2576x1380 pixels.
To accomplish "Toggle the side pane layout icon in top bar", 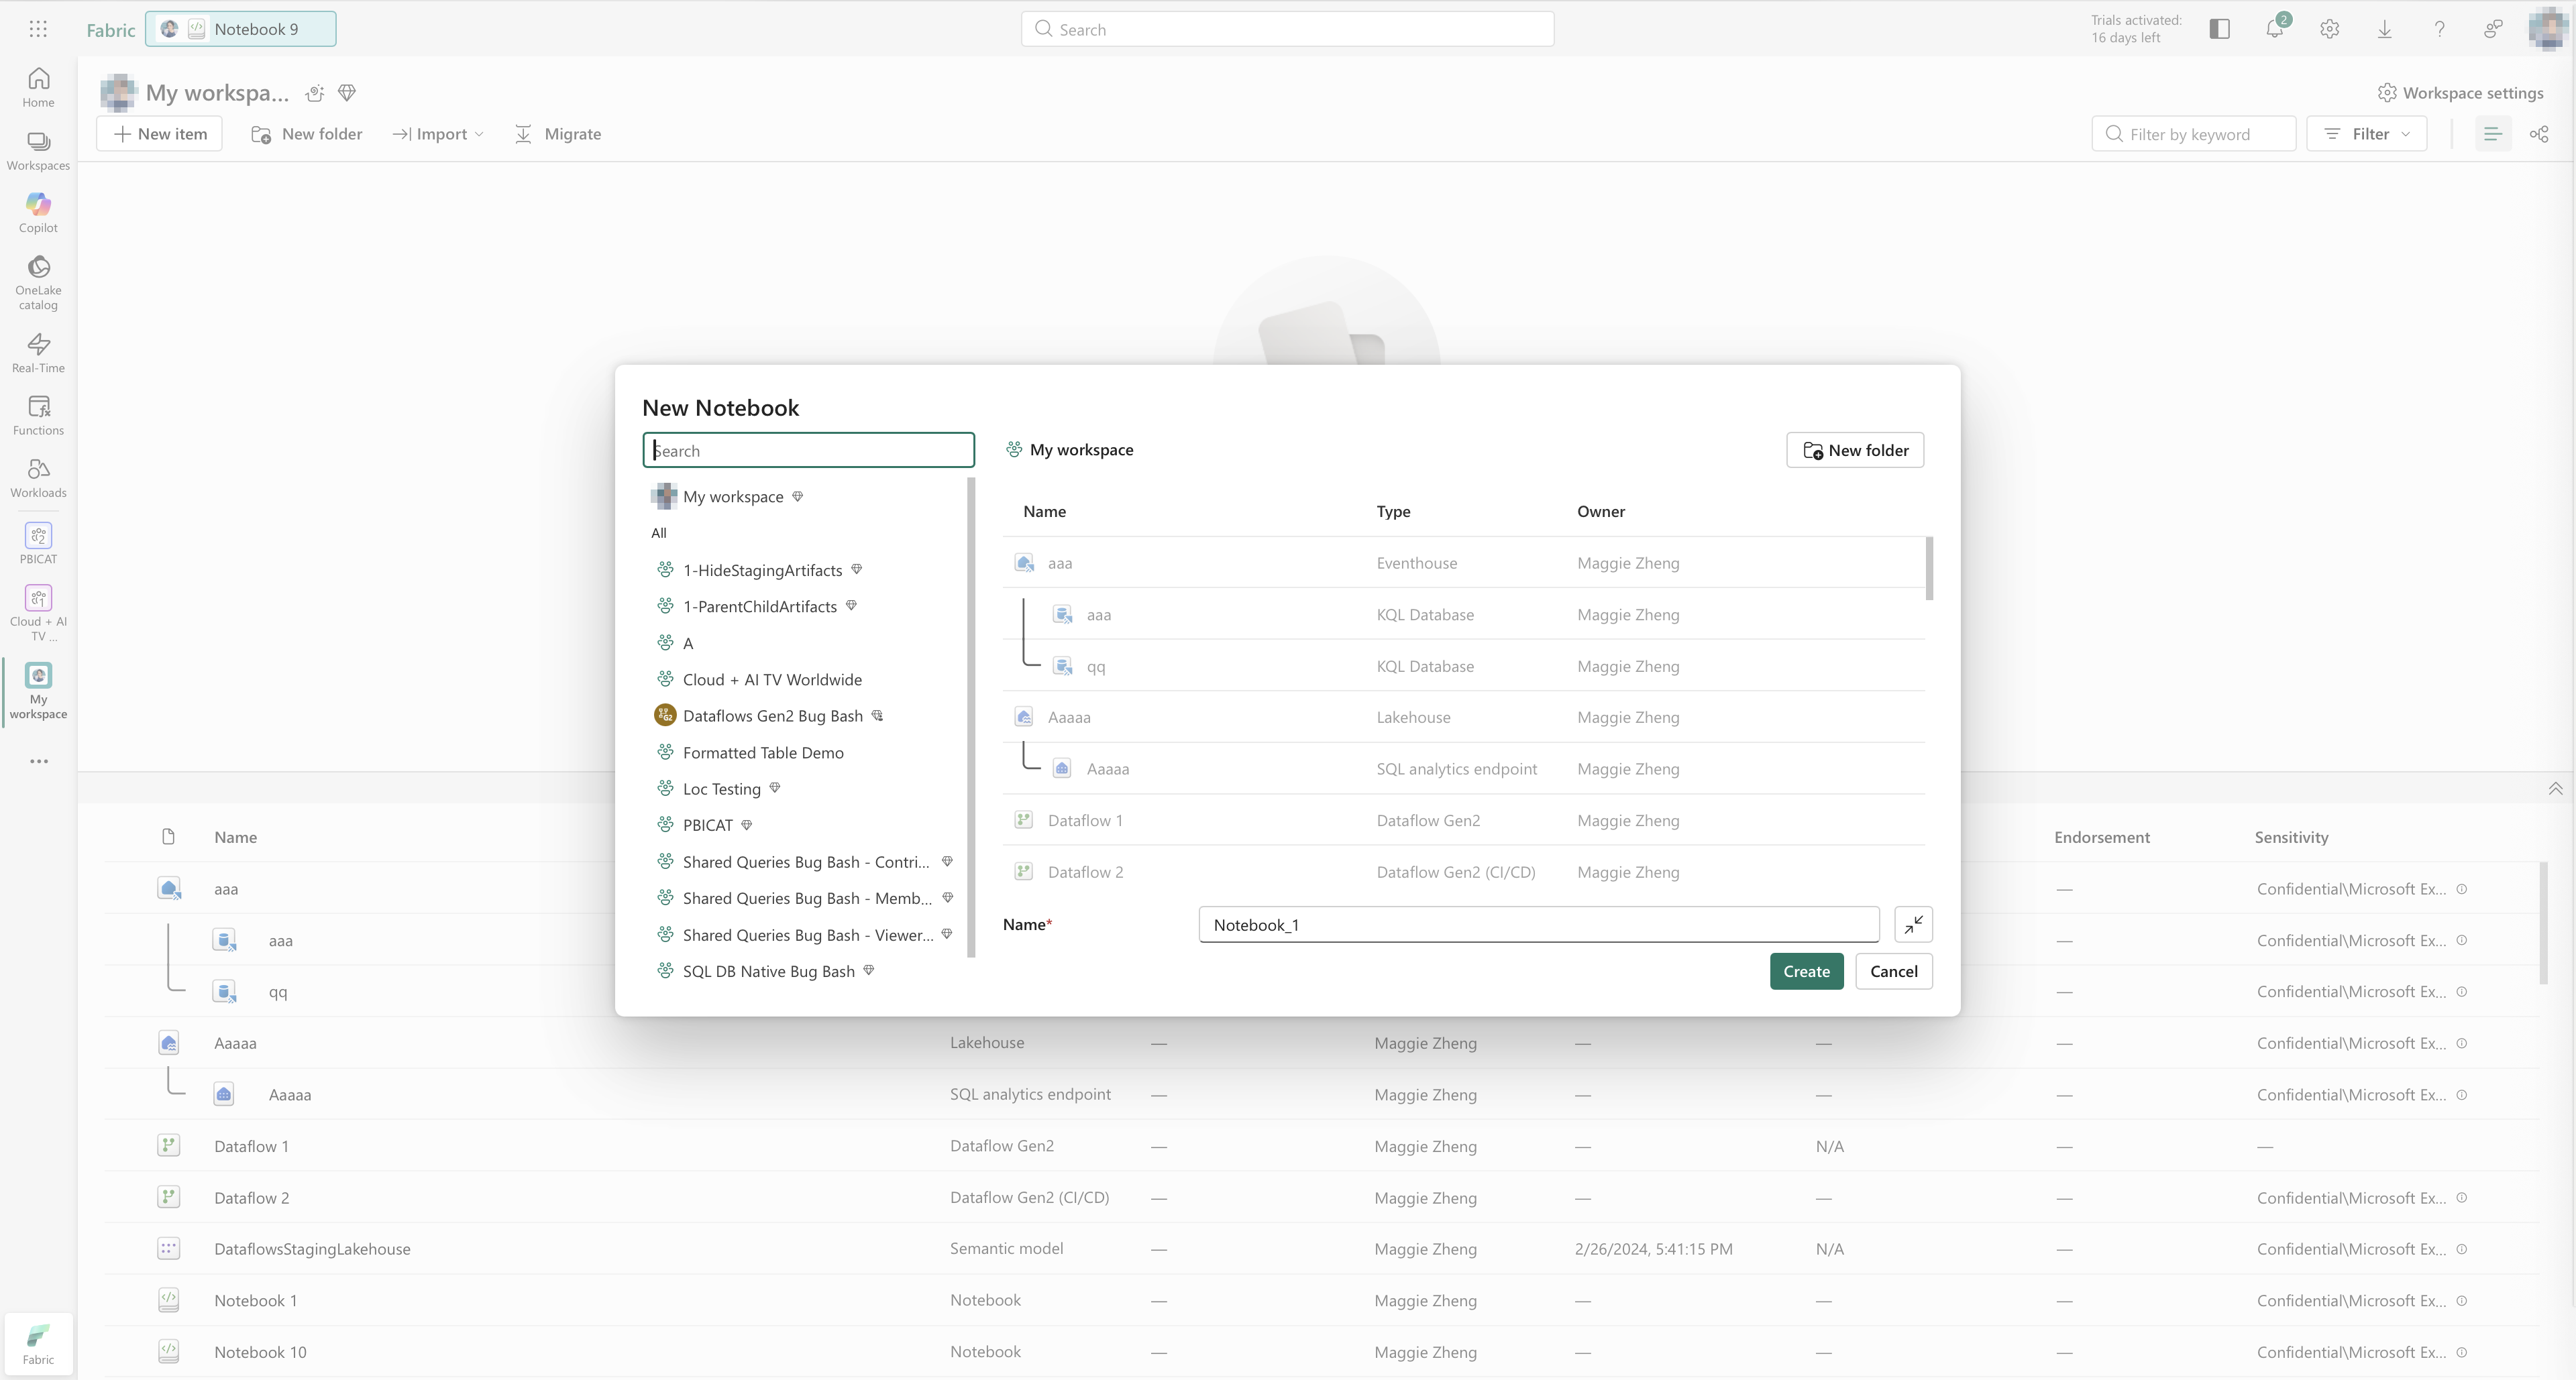I will point(2220,29).
